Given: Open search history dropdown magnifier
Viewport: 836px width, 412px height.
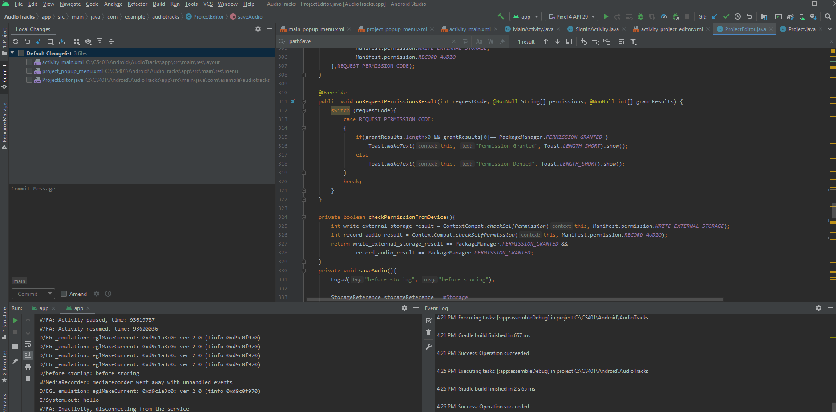Looking at the screenshot, I should click(x=282, y=41).
